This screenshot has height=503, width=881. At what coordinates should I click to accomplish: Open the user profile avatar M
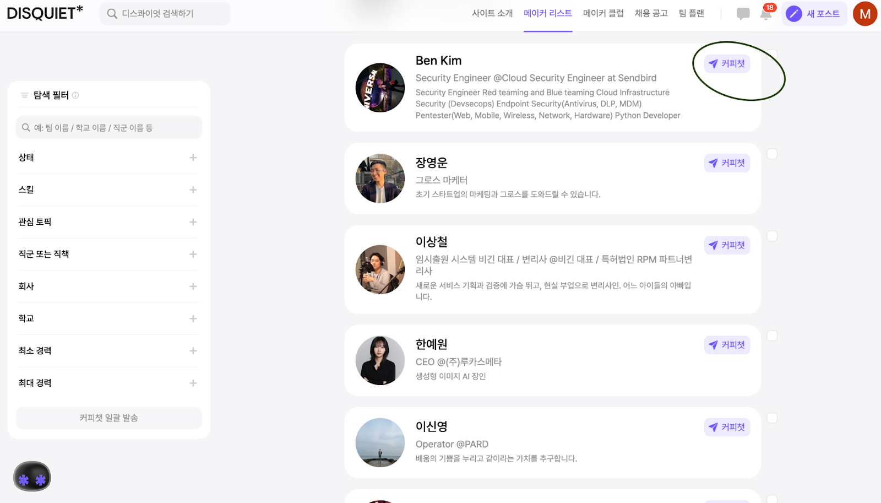865,14
